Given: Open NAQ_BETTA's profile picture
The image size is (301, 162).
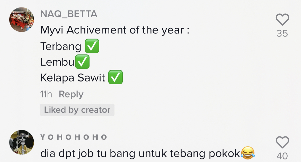Looking at the screenshot, I should (x=22, y=20).
